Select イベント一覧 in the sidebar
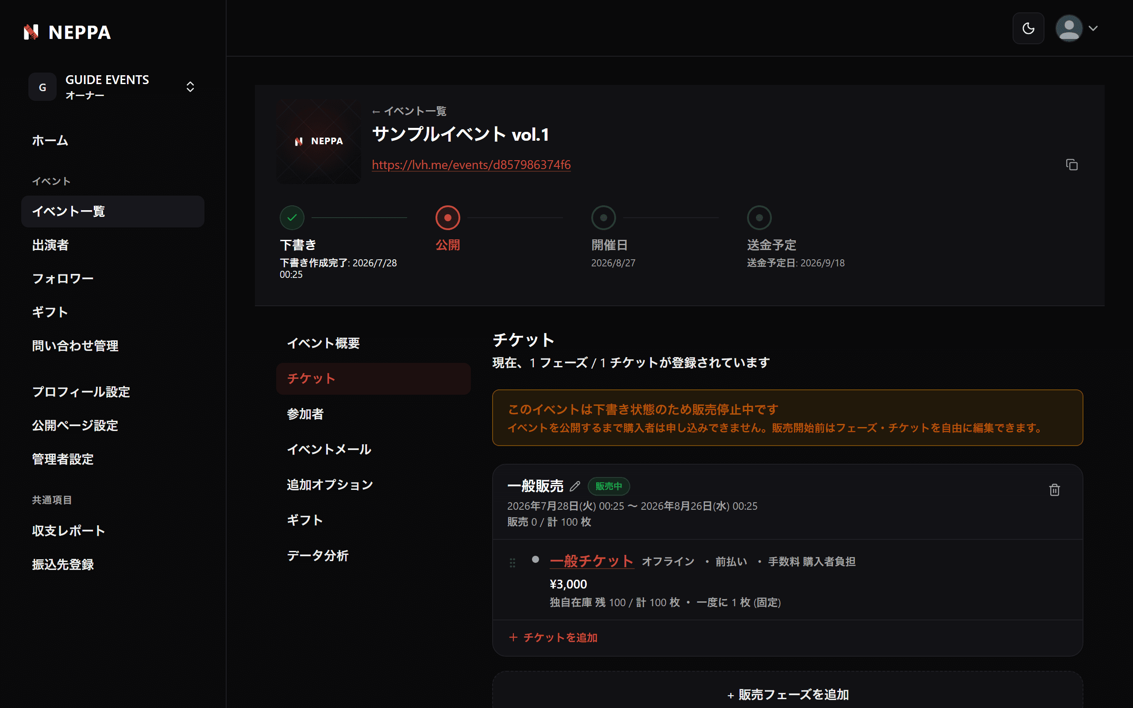The width and height of the screenshot is (1133, 708). click(x=113, y=211)
